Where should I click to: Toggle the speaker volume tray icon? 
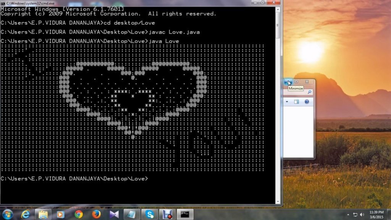point(362,214)
